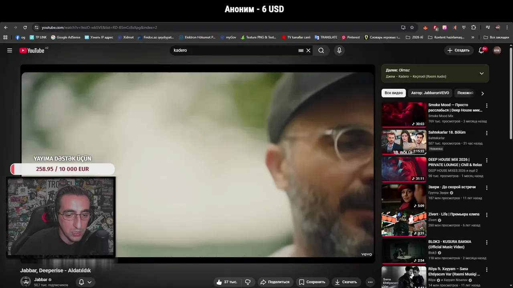513x288 pixels.
Task: Open Röya ft. Xəyyam video thumbnail
Action: (404, 277)
